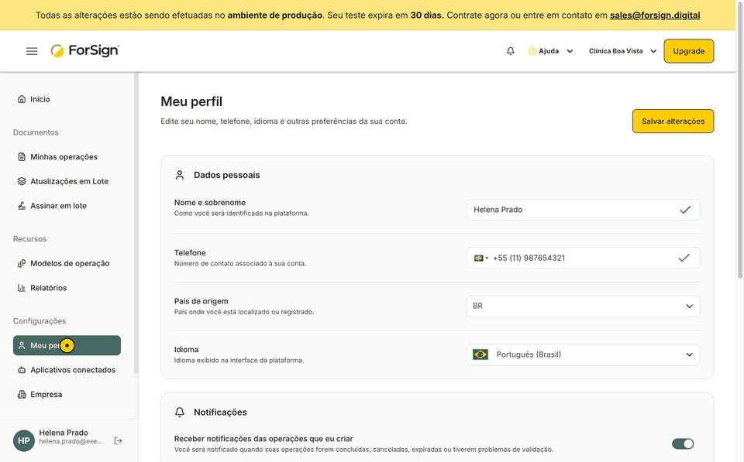This screenshot has width=744, height=462.
Task: Open the phone country code flag selector
Action: (481, 258)
